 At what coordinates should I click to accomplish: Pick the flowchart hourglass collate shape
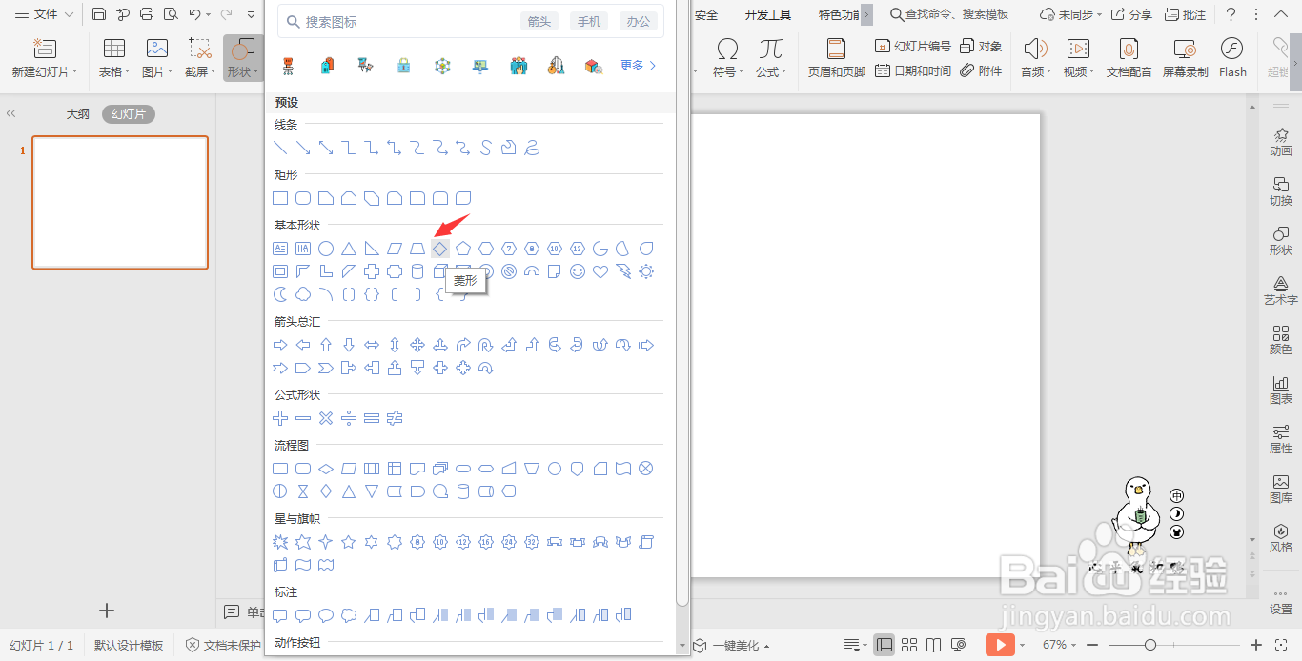pyautogui.click(x=303, y=491)
